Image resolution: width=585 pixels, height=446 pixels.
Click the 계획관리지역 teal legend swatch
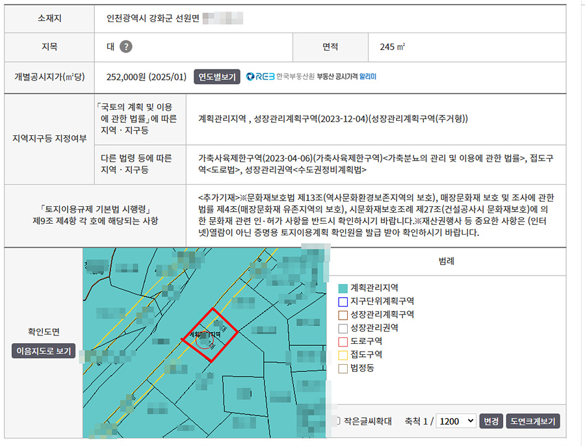pos(343,287)
